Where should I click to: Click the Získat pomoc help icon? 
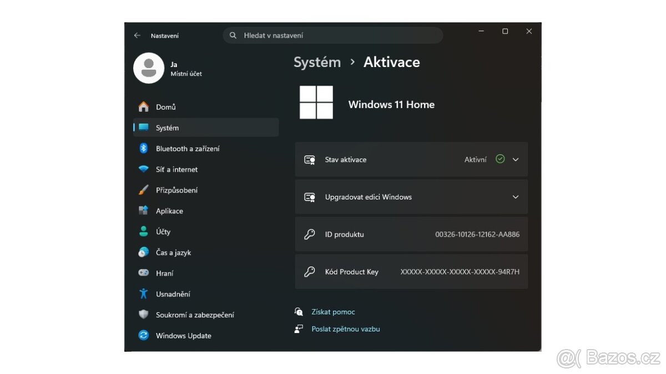tap(299, 312)
